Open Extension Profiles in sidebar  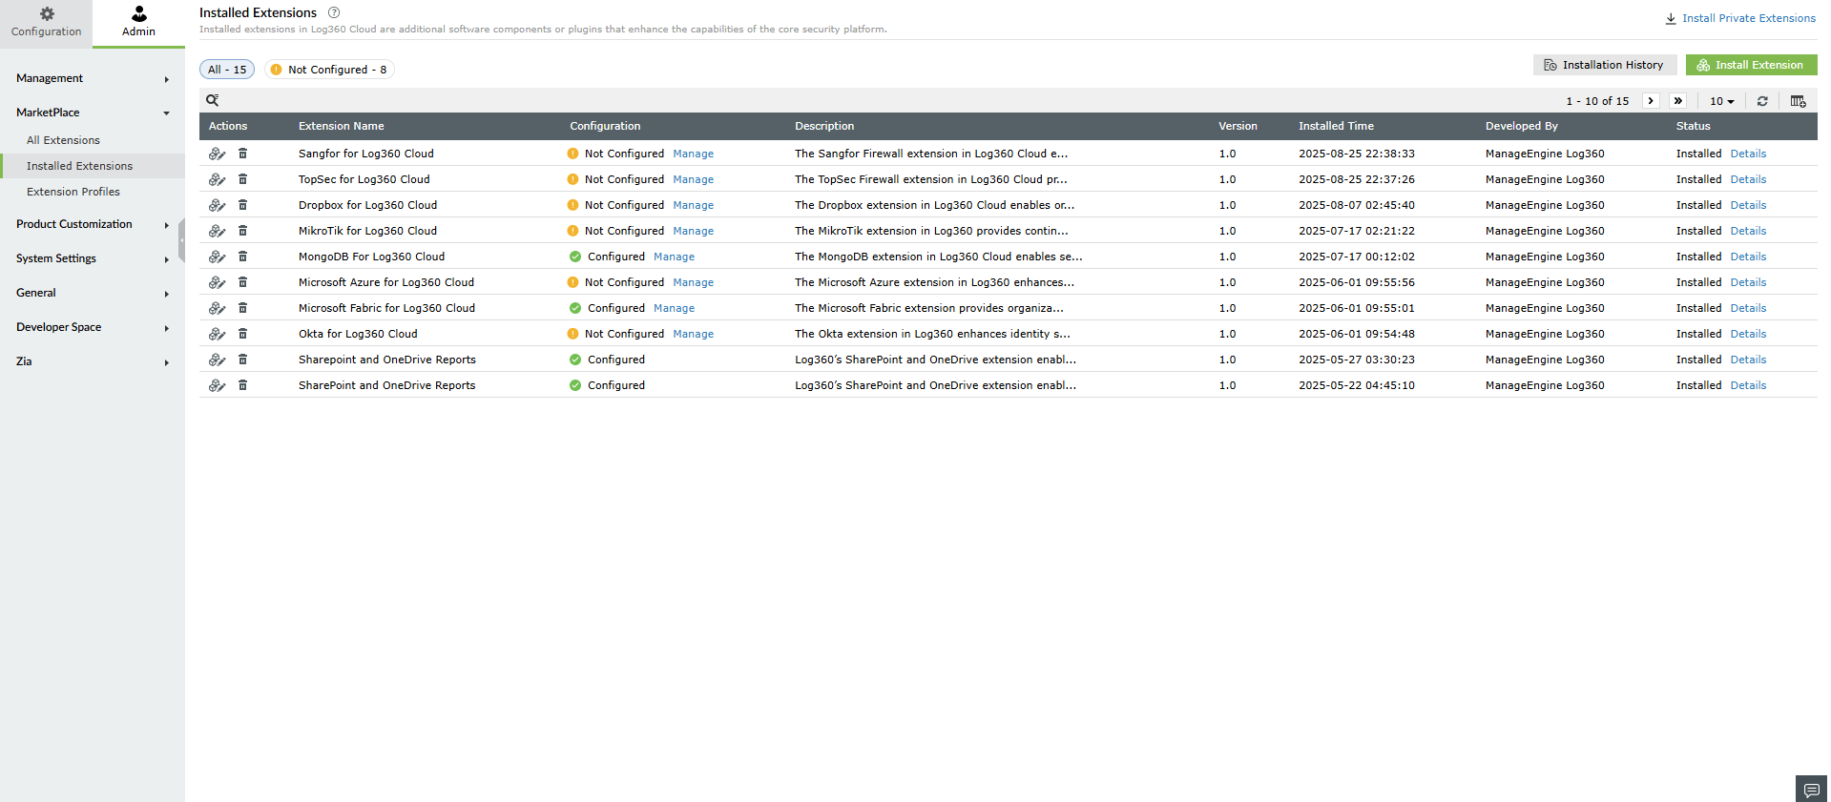point(73,192)
